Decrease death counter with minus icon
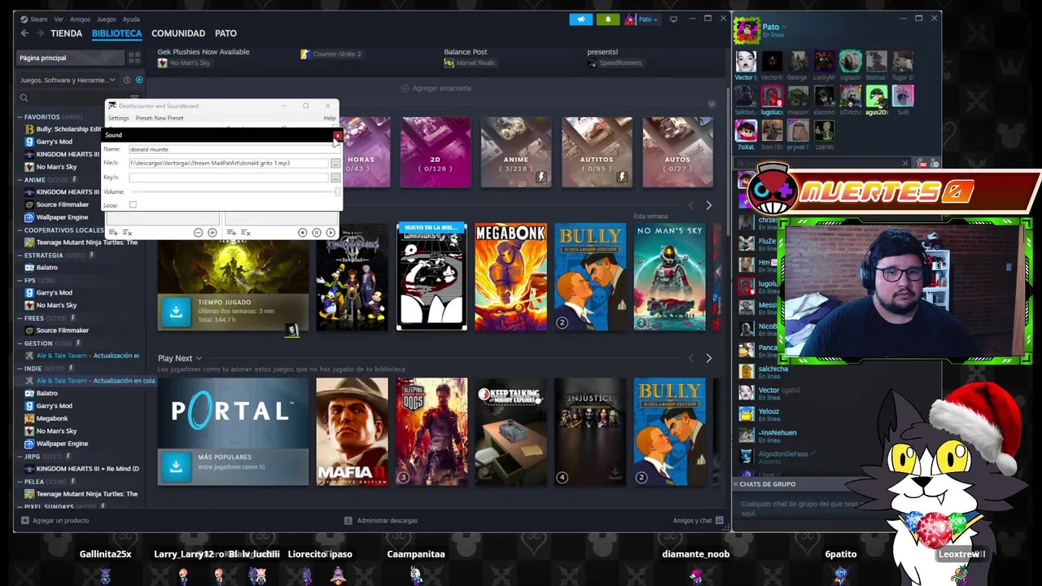Viewport: 1042px width, 586px height. point(198,233)
